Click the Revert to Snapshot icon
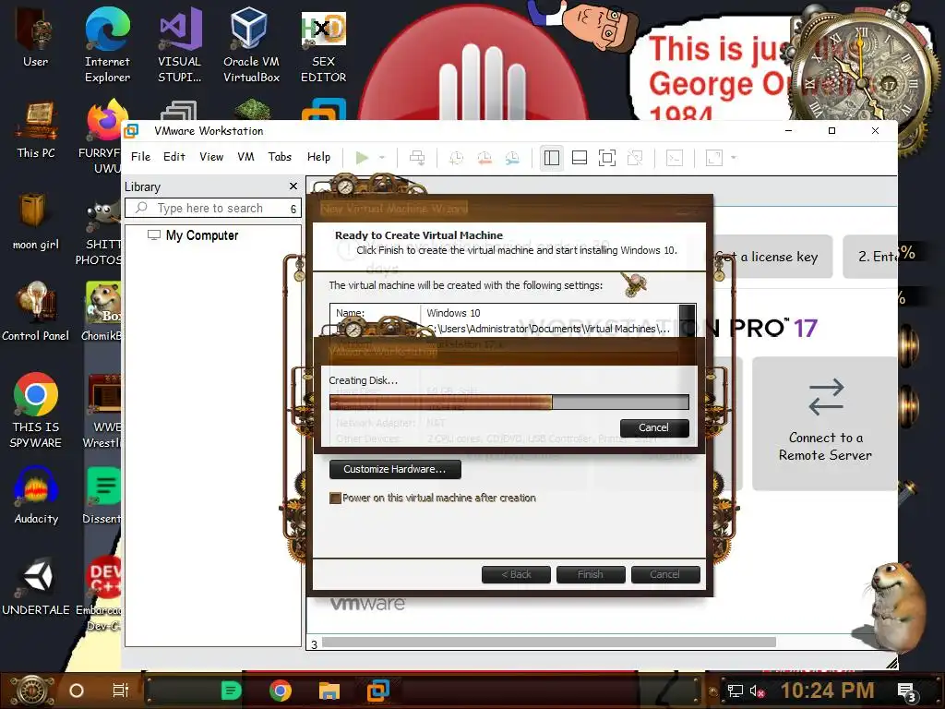Viewport: 945px width, 709px height. 484,158
